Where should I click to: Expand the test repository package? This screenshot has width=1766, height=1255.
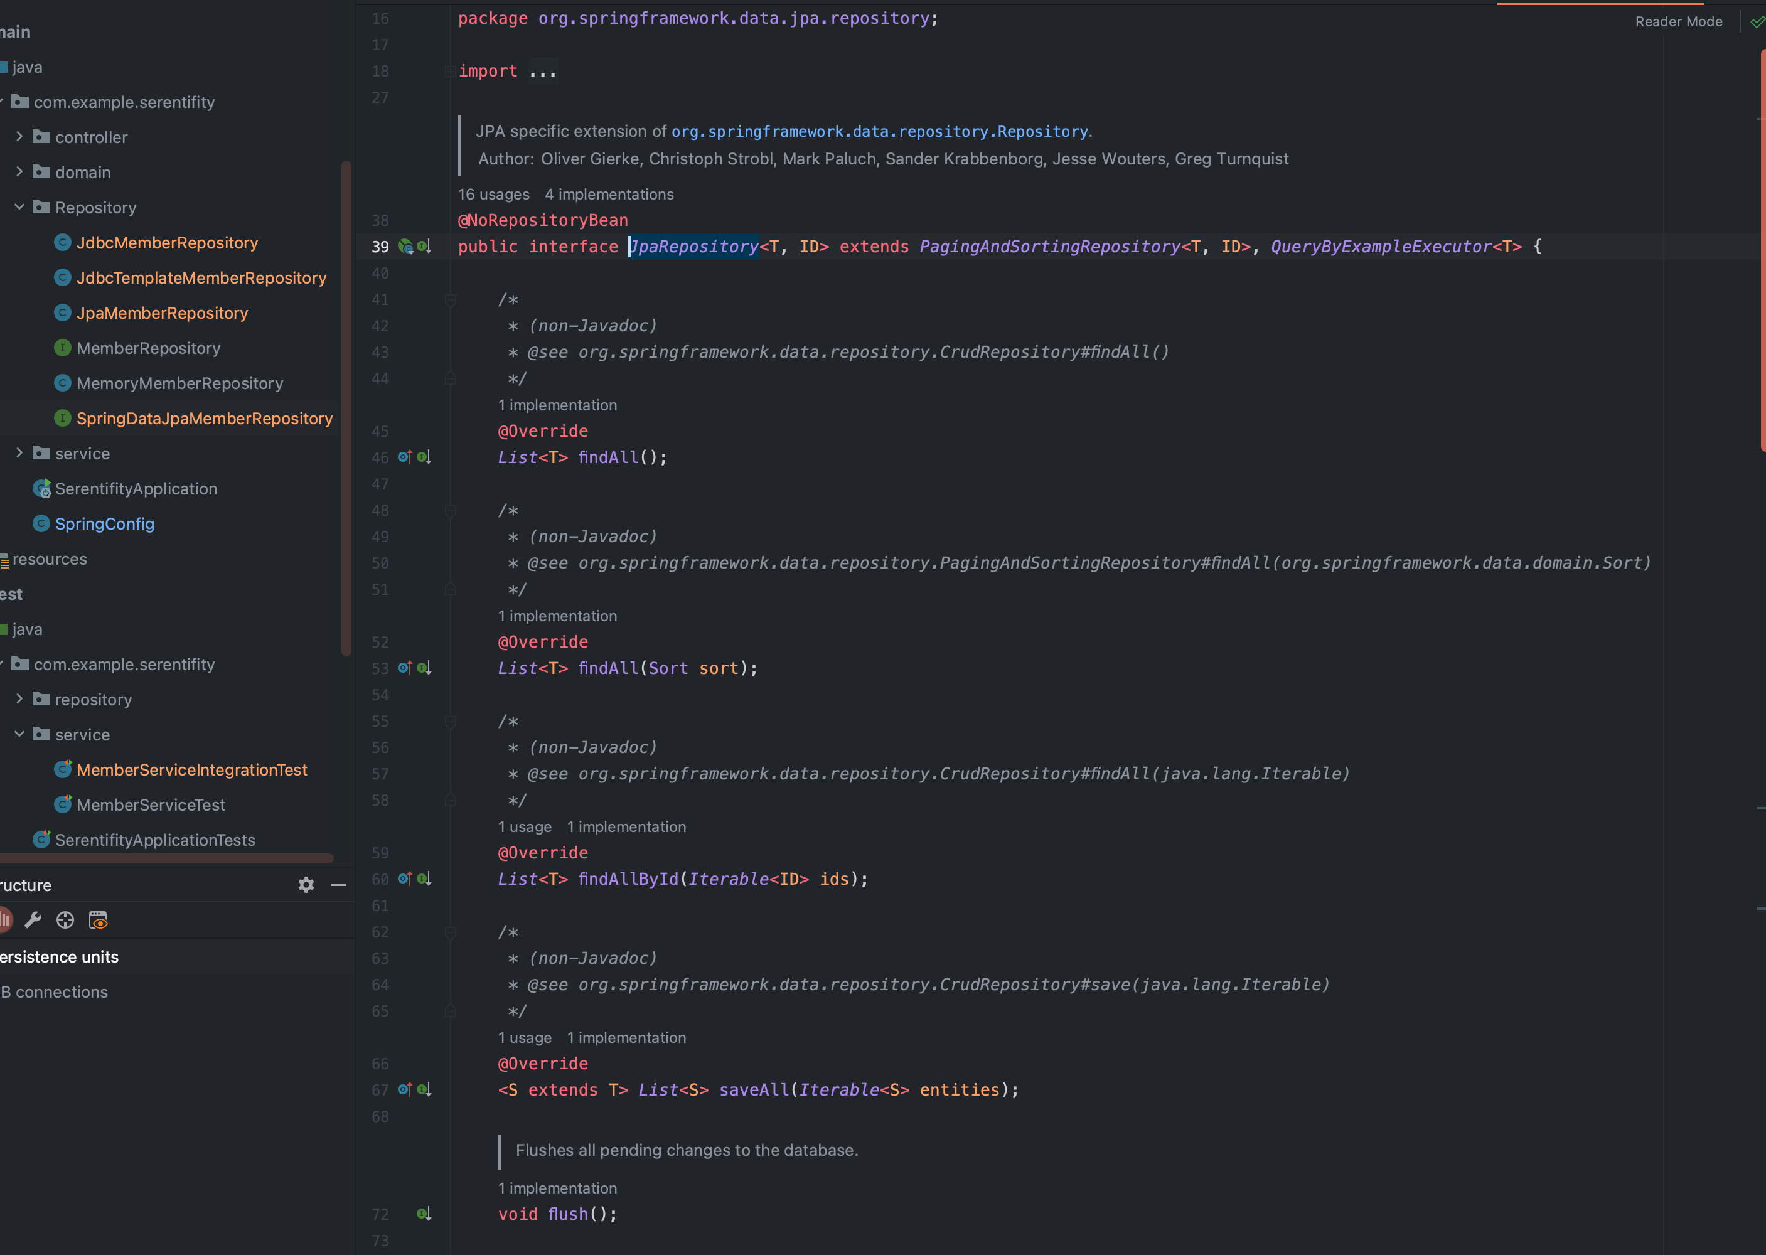tap(19, 698)
